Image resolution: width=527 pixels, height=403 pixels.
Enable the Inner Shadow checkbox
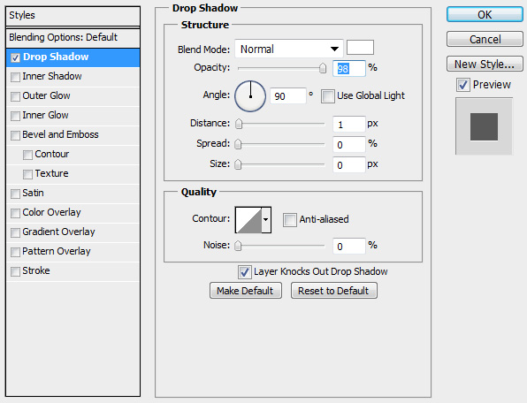coord(15,77)
